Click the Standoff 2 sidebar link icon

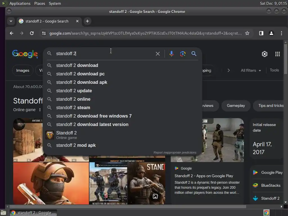pos(255,198)
